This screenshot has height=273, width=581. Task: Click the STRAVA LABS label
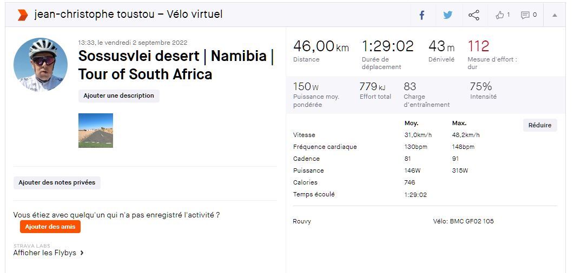coord(32,246)
